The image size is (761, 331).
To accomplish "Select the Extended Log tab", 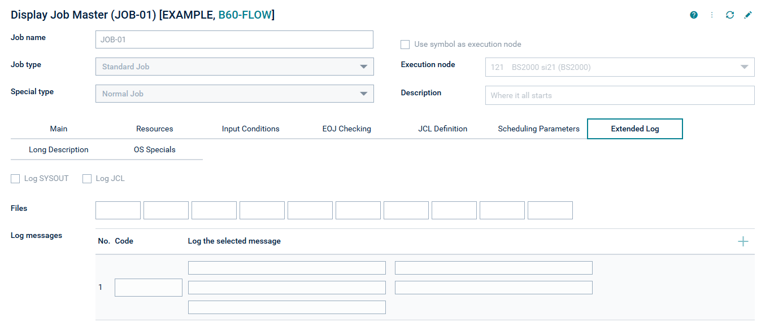I will point(635,129).
